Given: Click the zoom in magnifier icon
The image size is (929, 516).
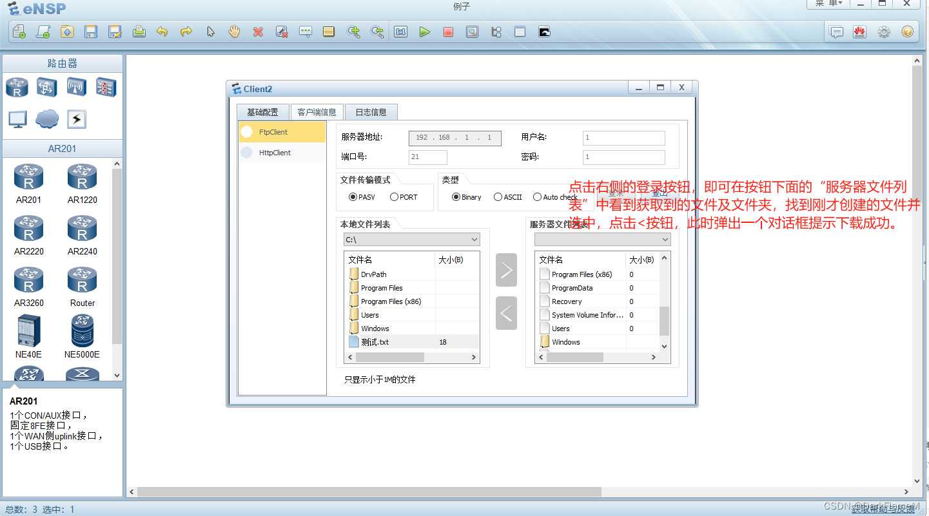Looking at the screenshot, I should (x=353, y=32).
